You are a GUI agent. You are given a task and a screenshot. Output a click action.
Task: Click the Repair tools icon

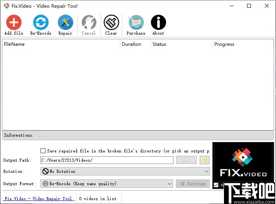[x=65, y=22]
